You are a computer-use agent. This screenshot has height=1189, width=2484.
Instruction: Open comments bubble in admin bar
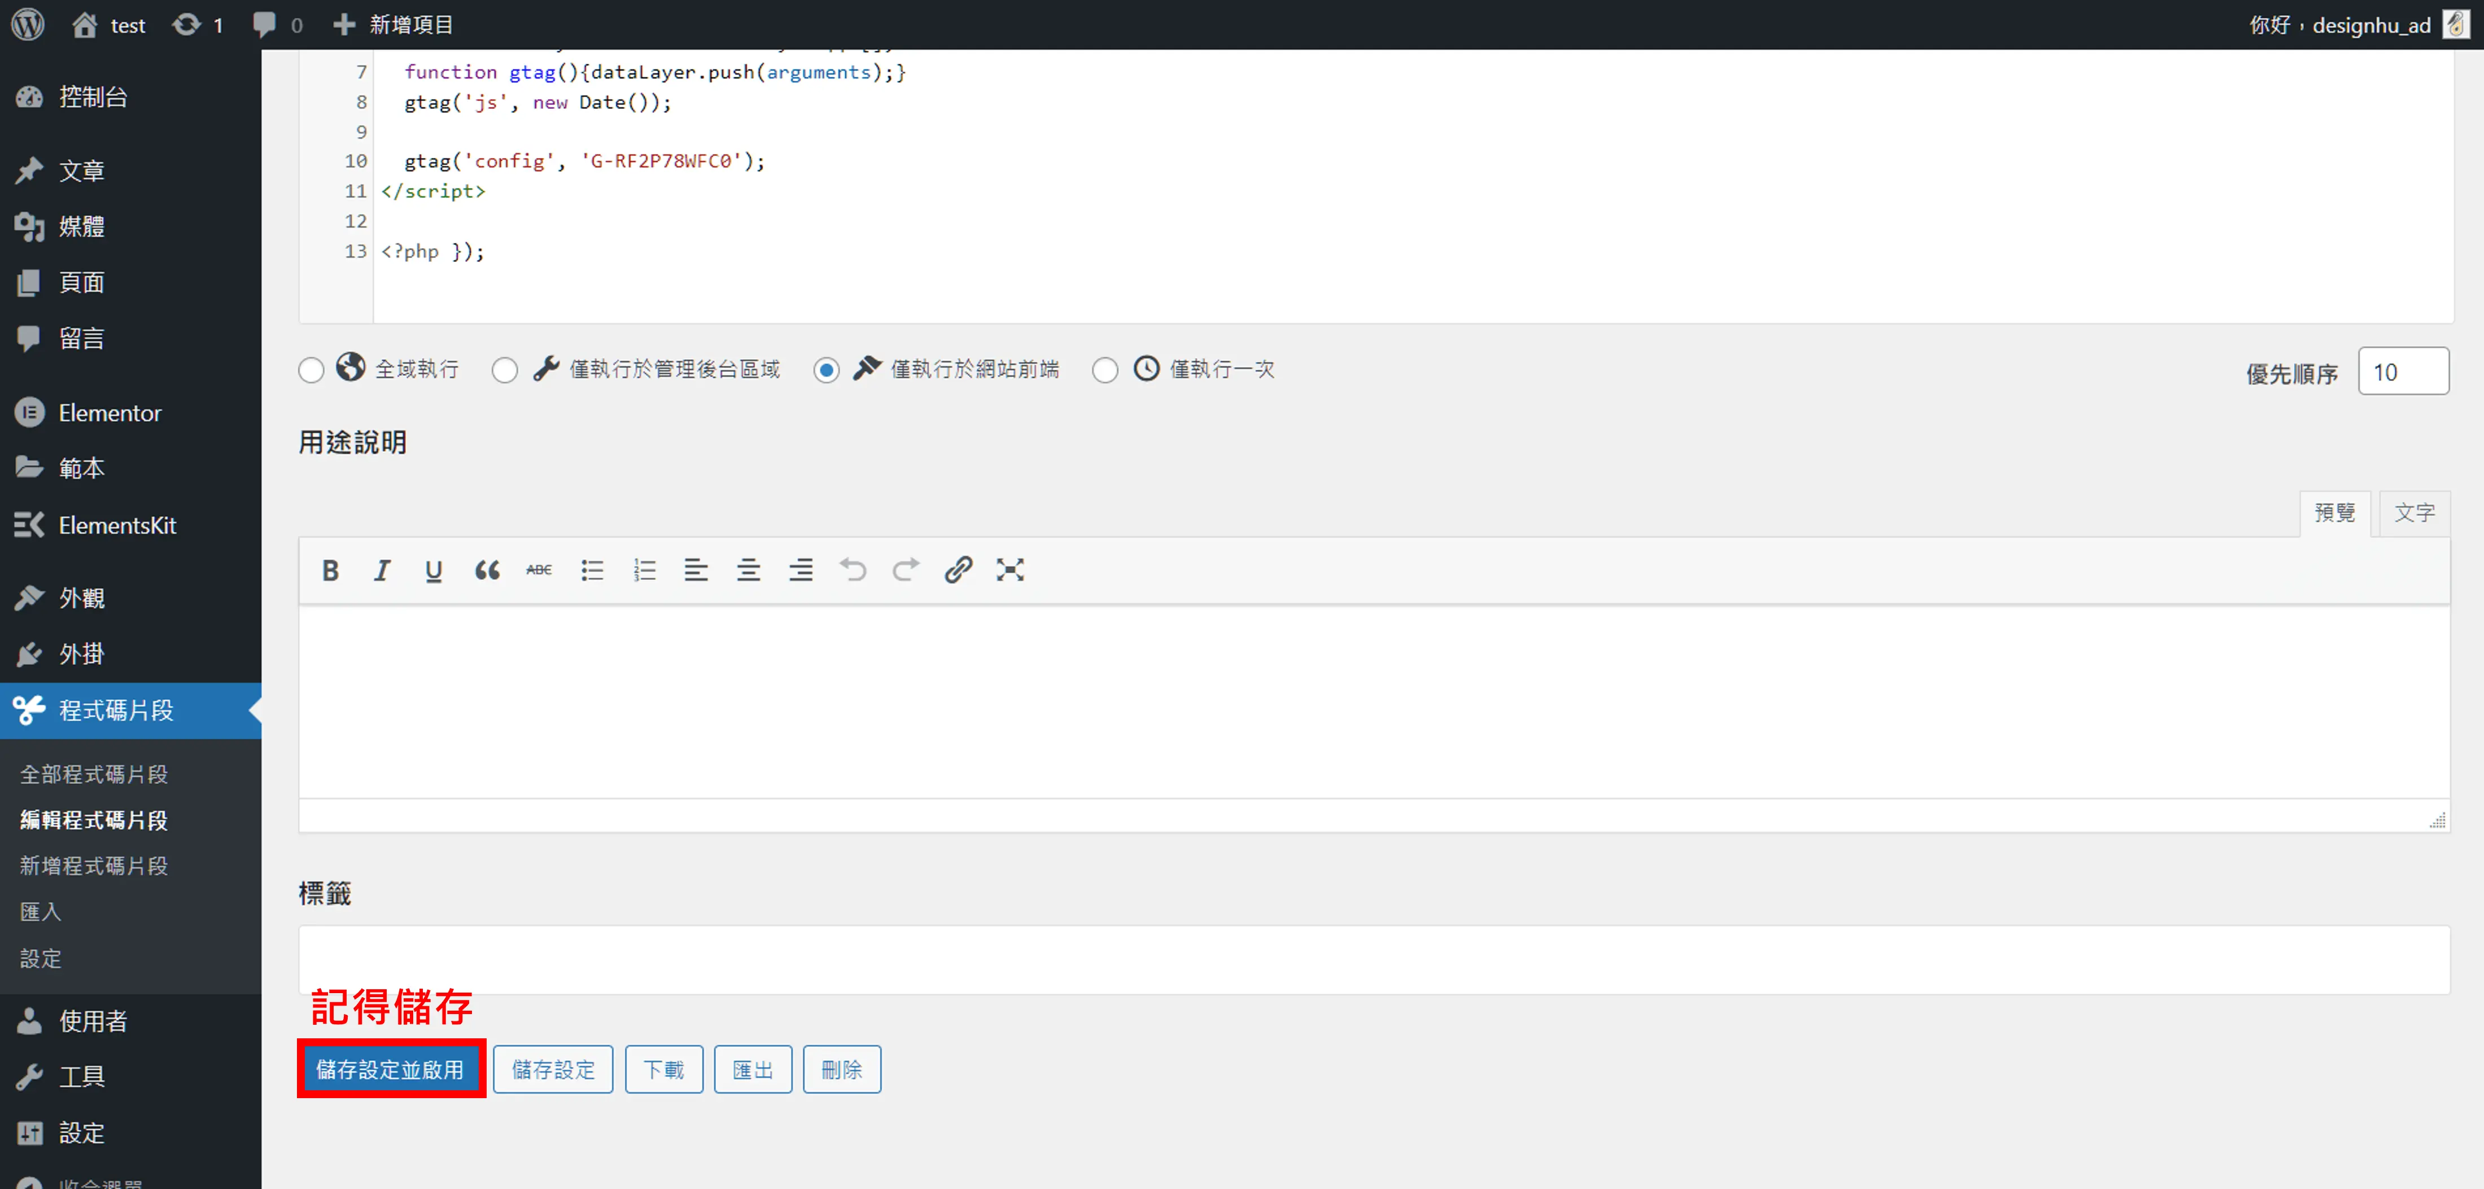click(277, 24)
